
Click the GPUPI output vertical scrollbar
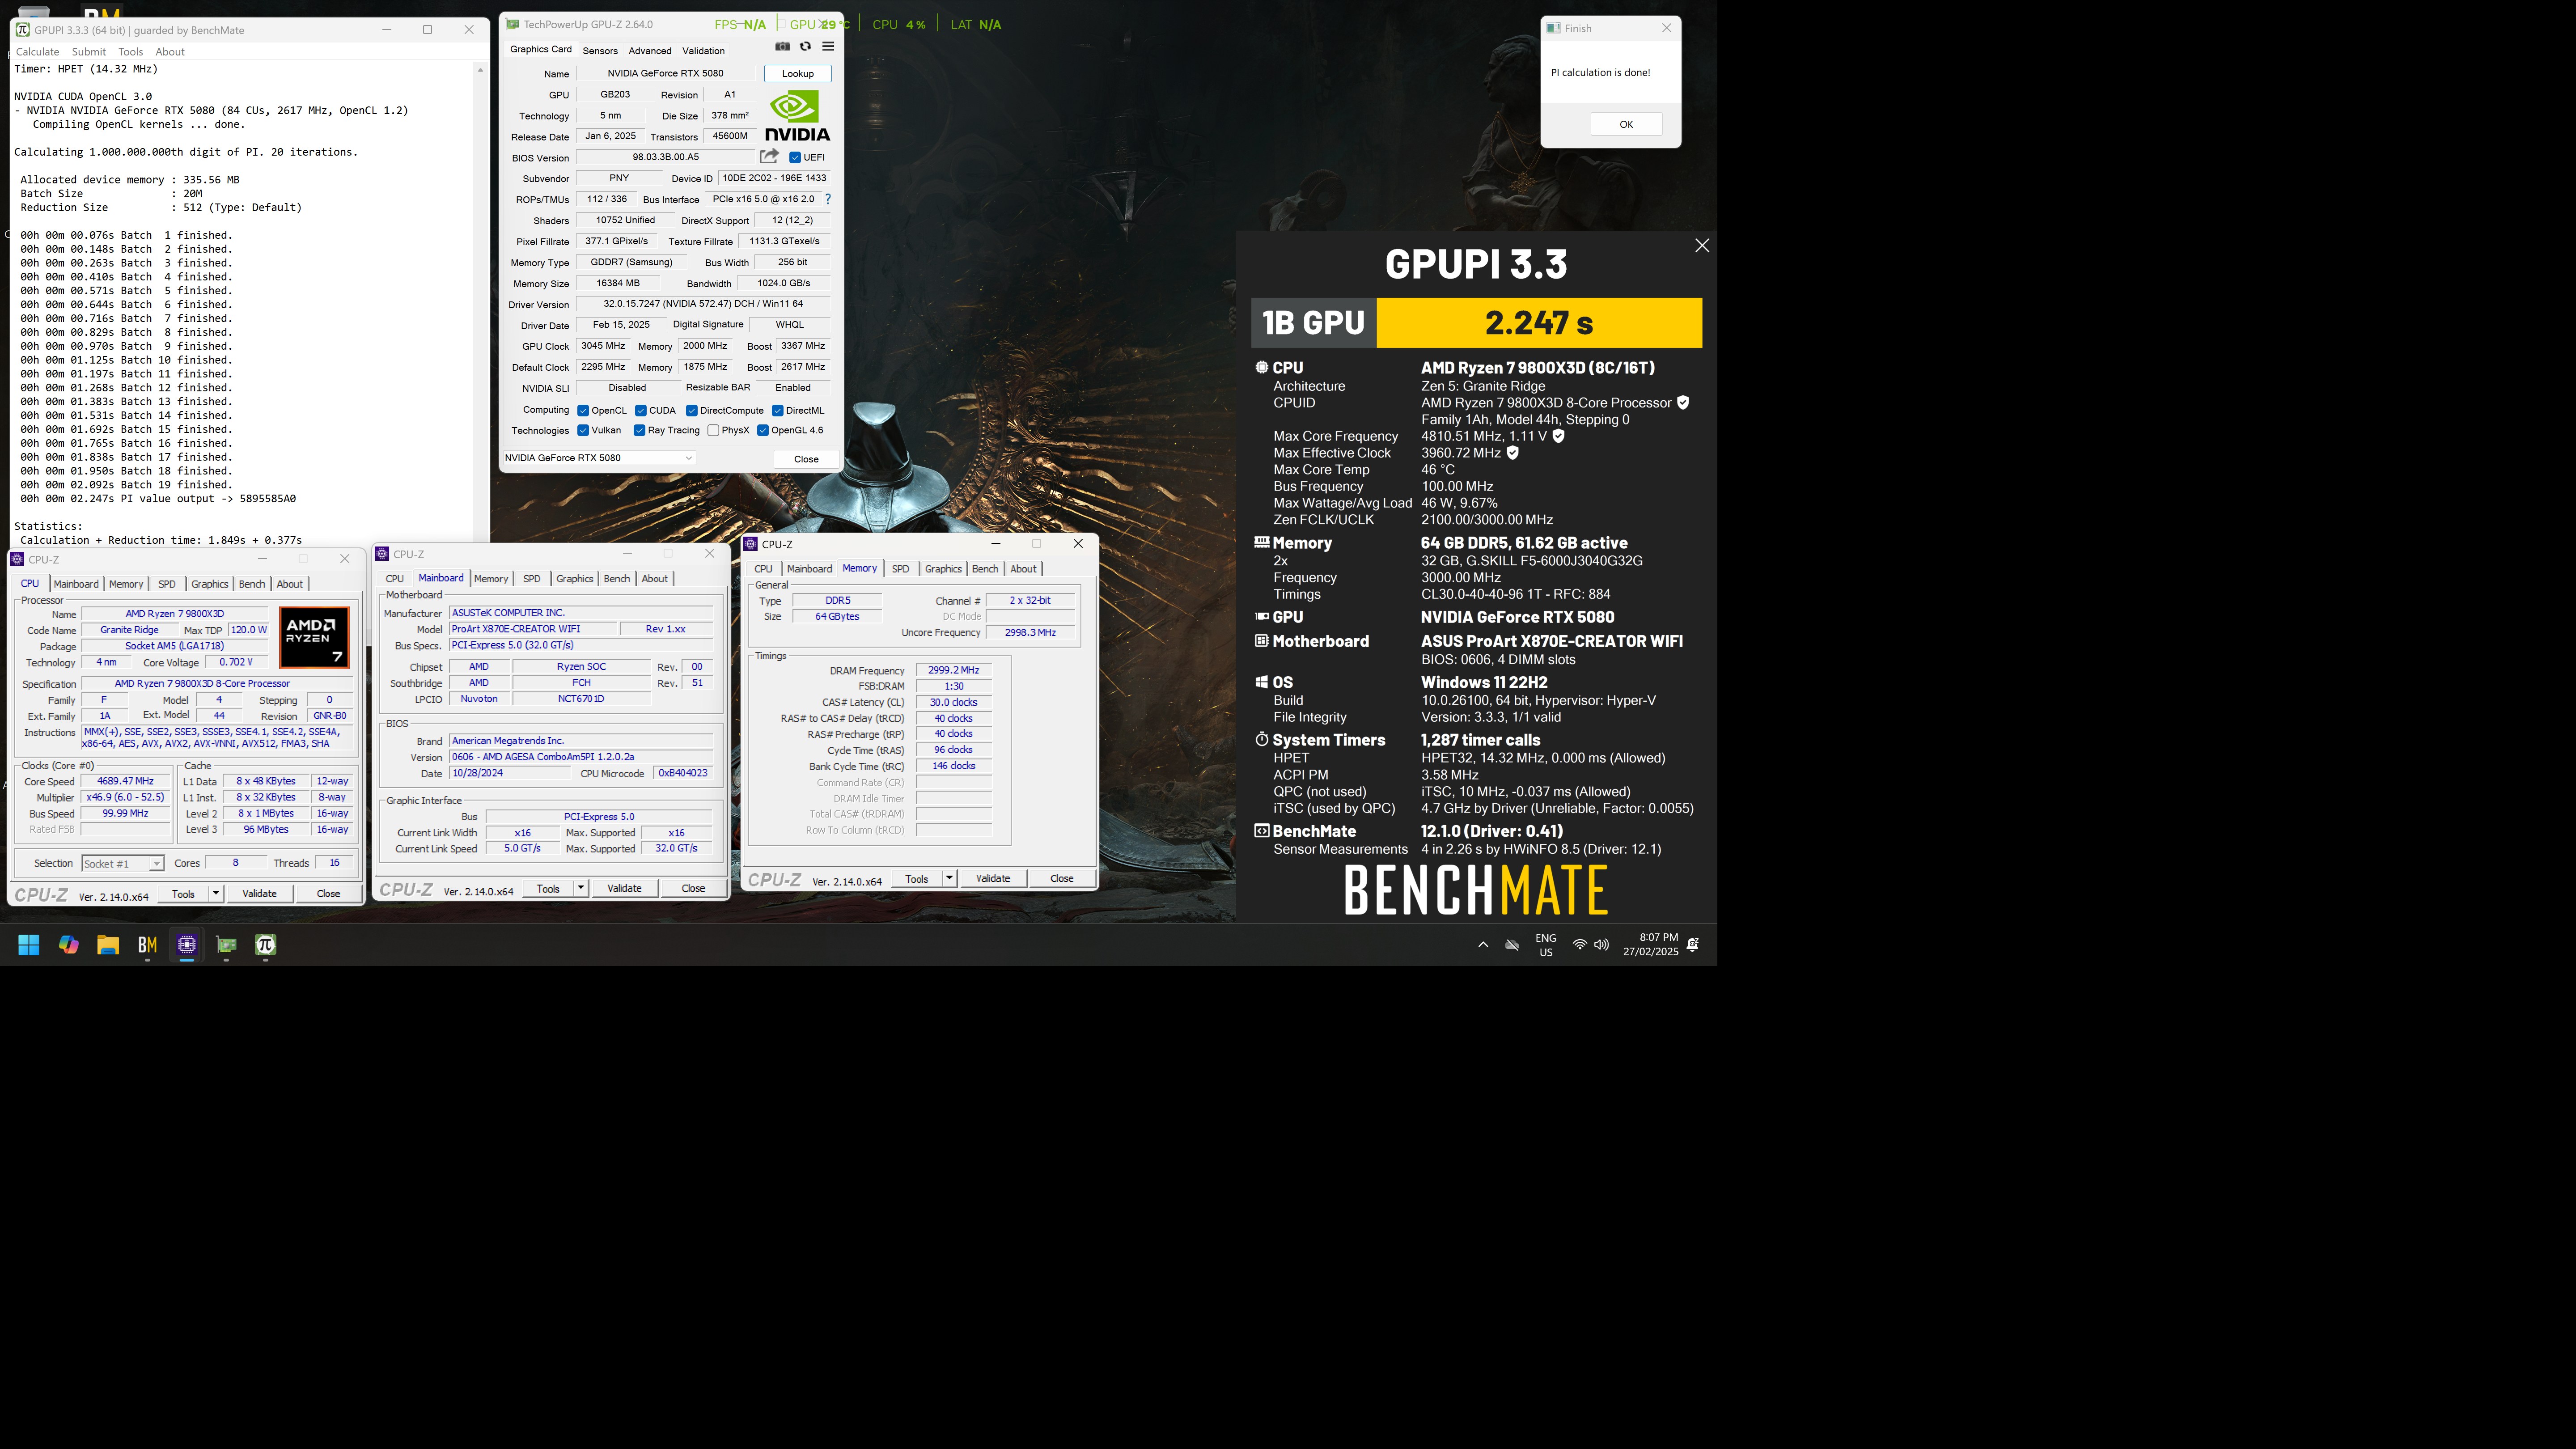[x=480, y=305]
